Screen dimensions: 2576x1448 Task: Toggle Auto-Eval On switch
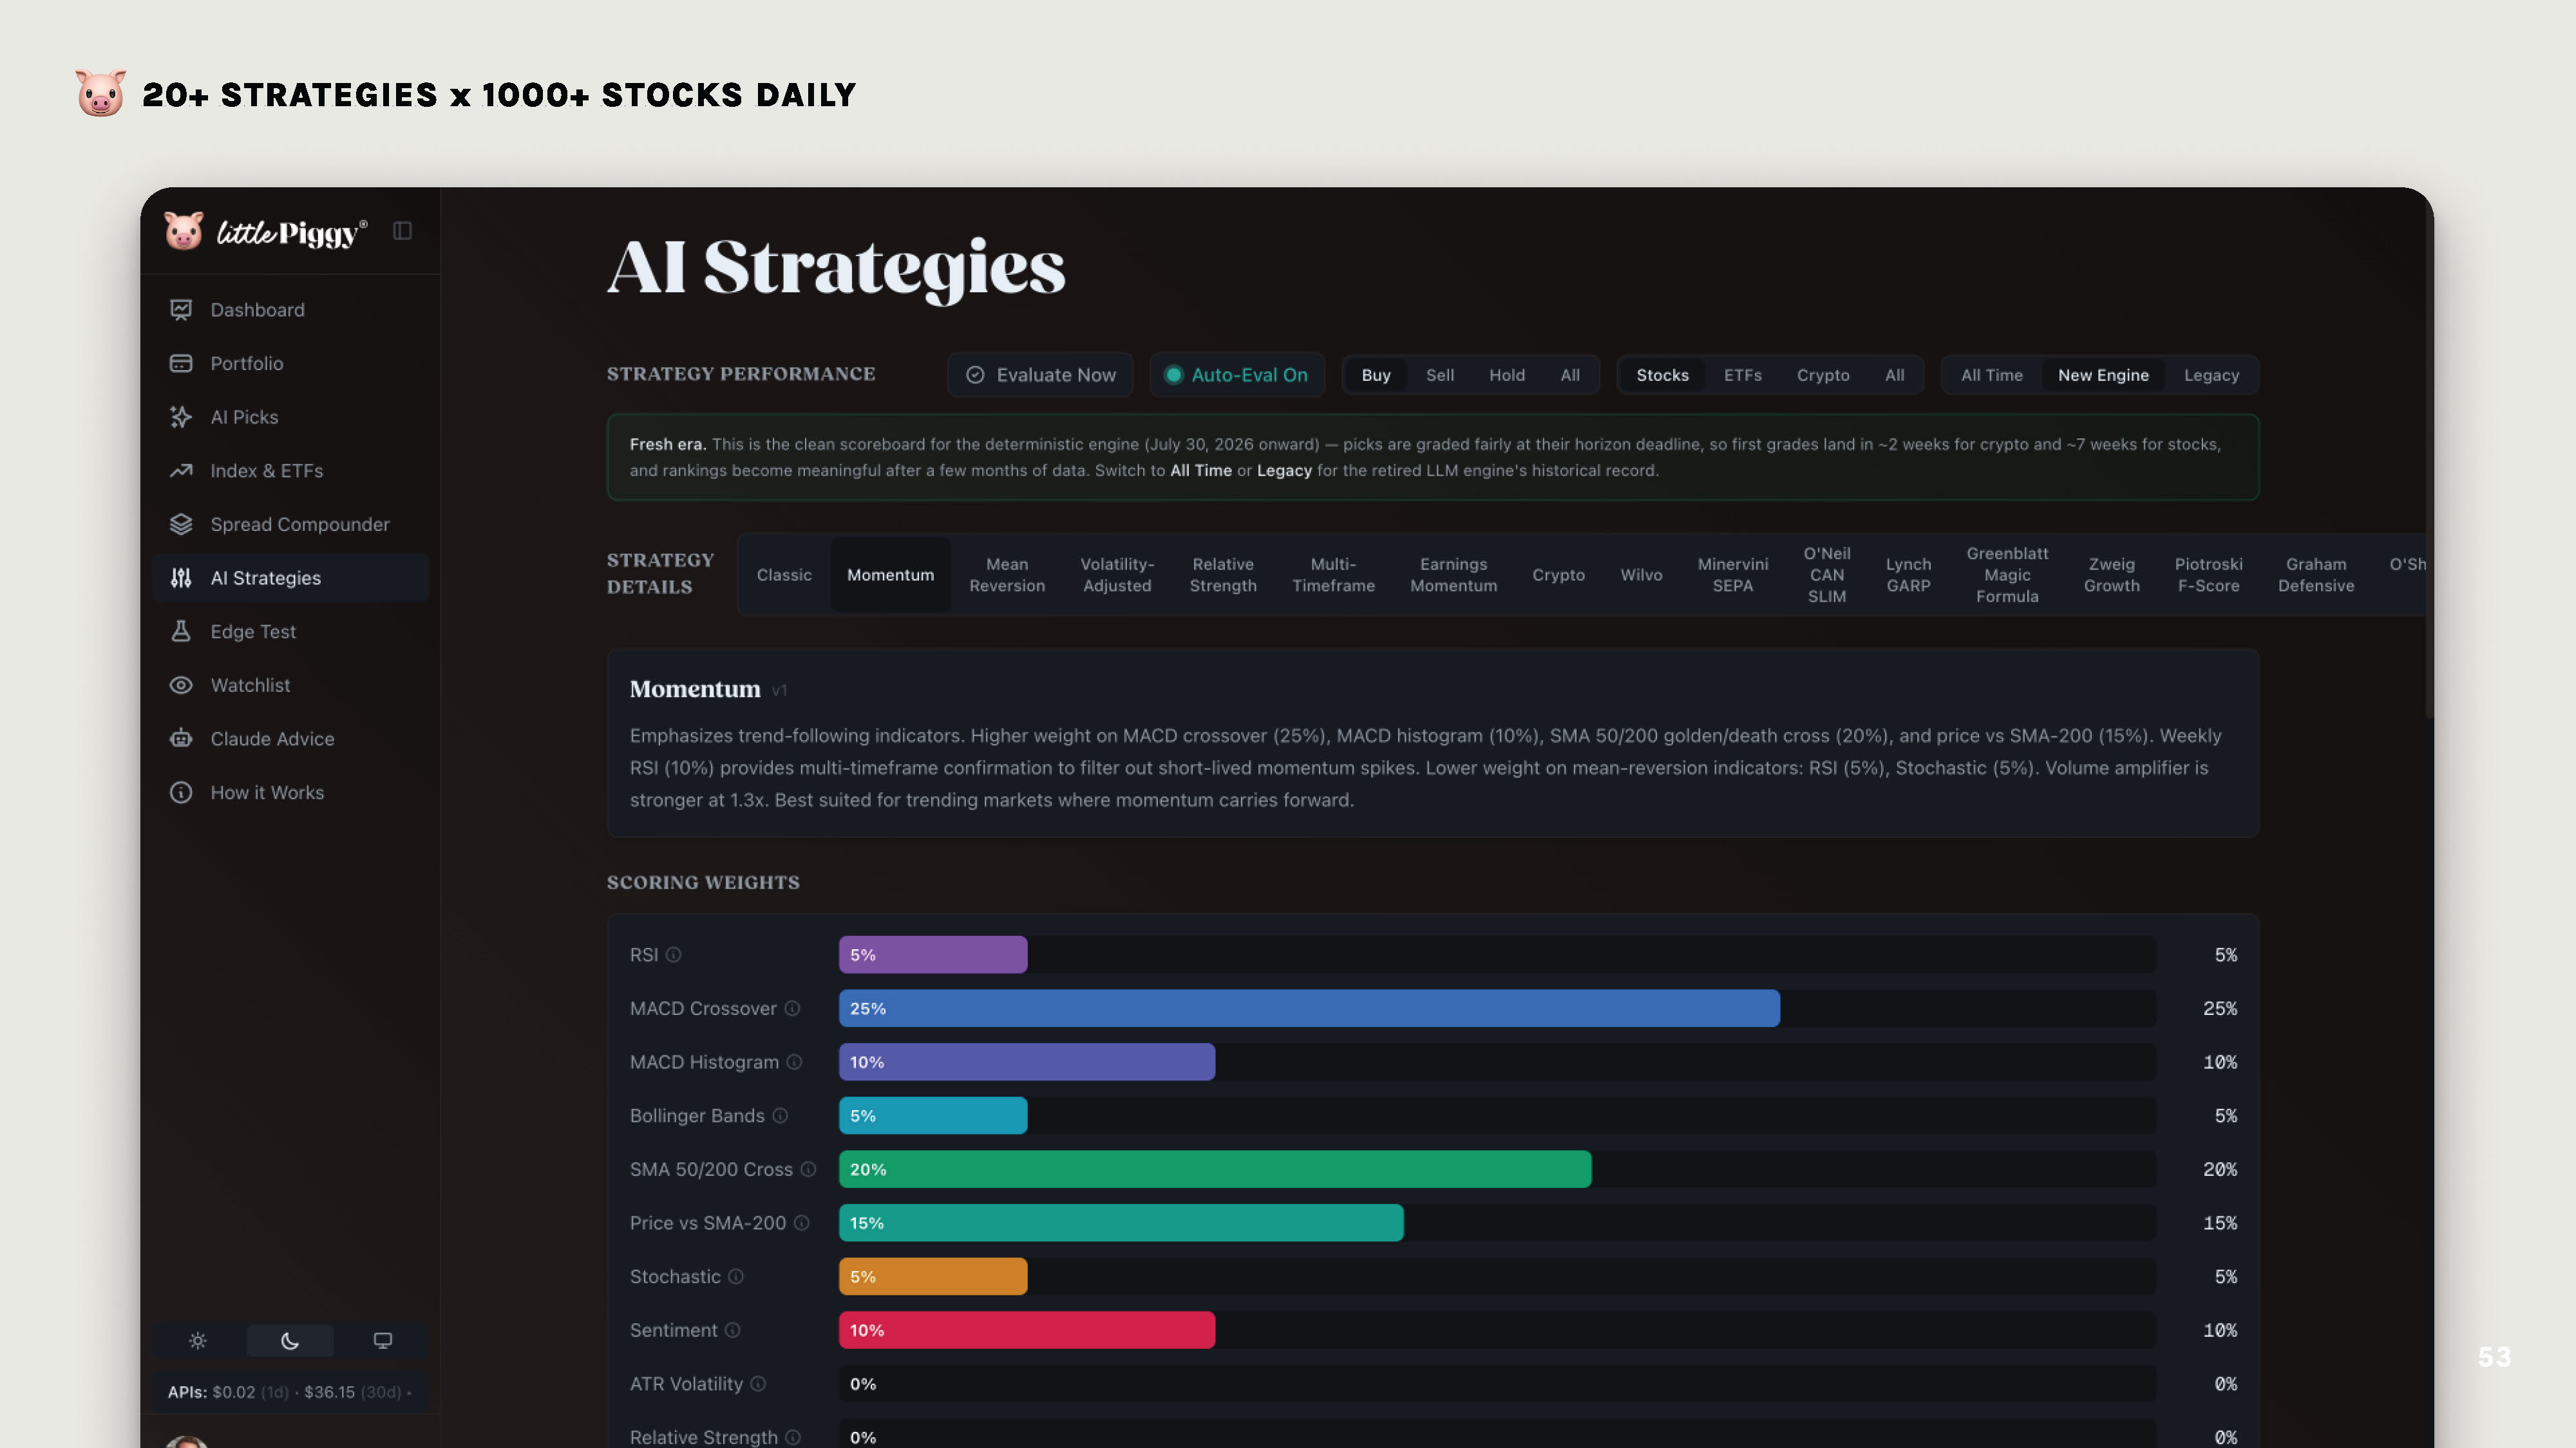(x=1237, y=375)
